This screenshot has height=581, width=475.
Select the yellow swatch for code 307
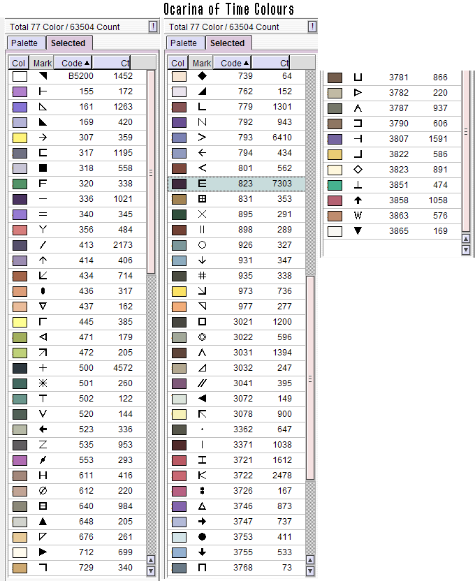pyautogui.click(x=20, y=138)
